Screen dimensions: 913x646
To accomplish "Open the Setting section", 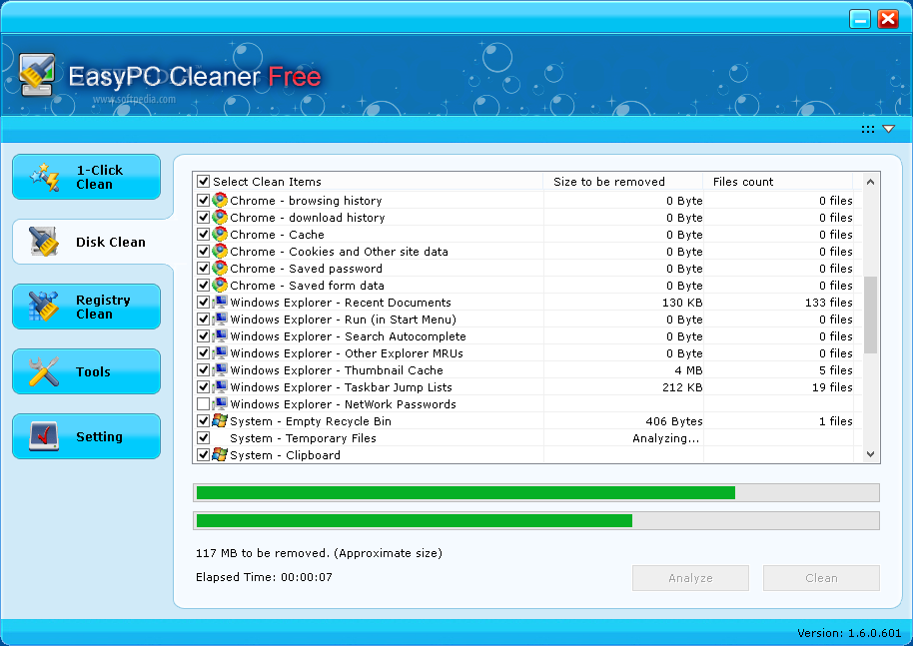I will point(86,436).
